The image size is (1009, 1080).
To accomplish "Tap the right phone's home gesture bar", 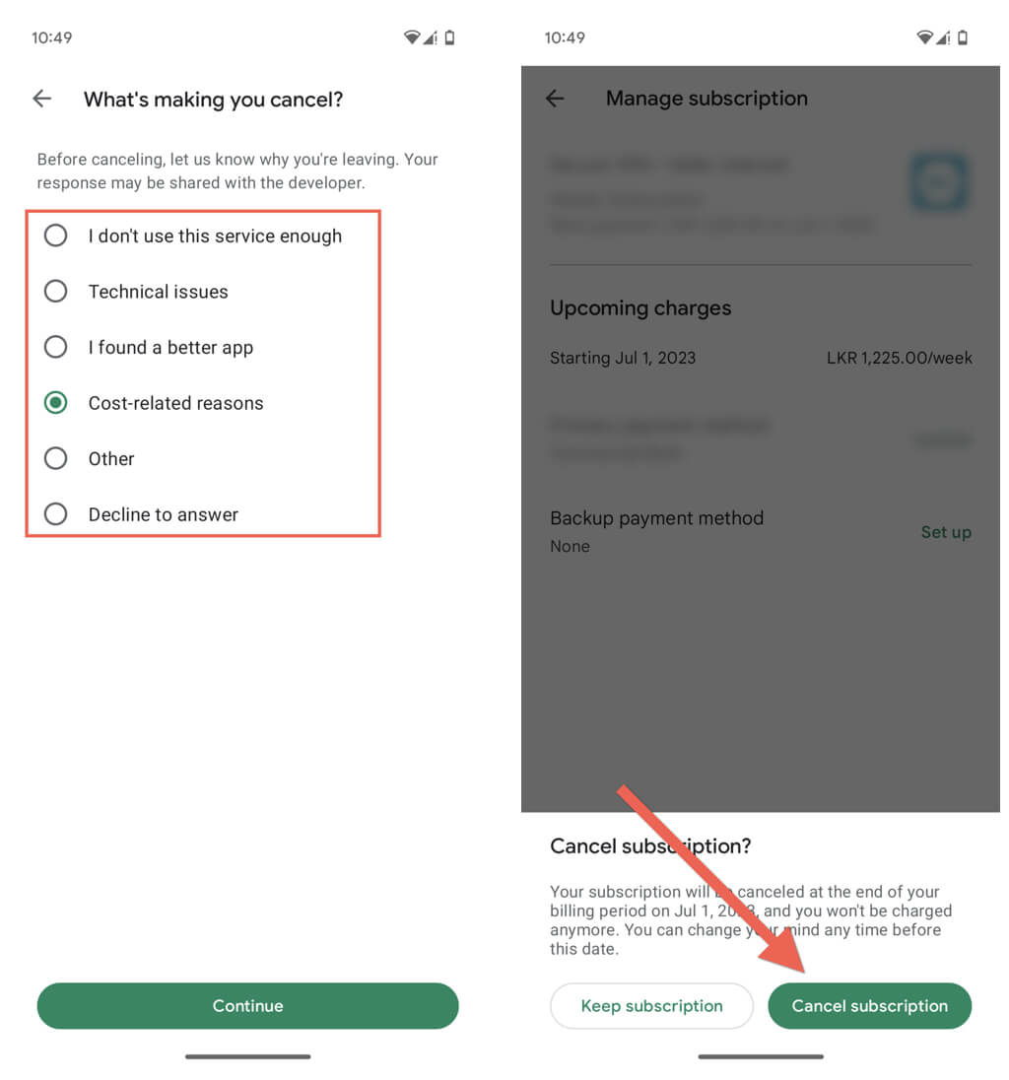I will 761,1056.
